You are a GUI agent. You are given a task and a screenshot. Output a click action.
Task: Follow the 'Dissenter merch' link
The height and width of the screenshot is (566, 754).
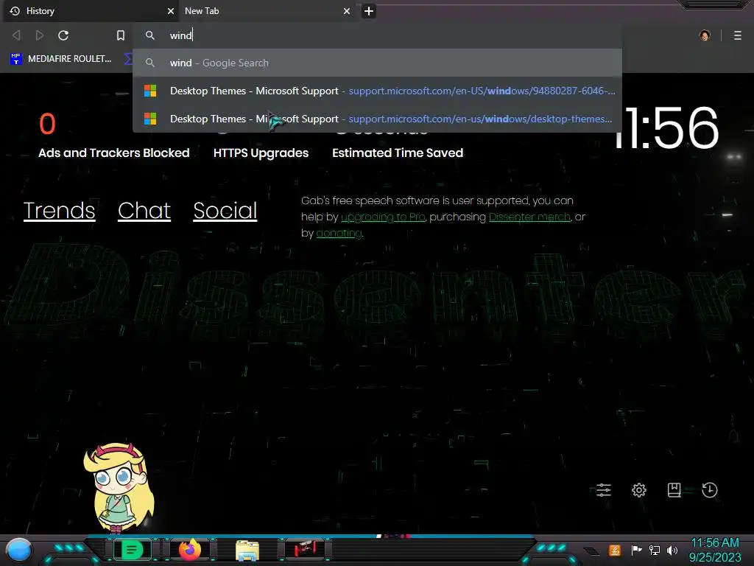tap(529, 217)
